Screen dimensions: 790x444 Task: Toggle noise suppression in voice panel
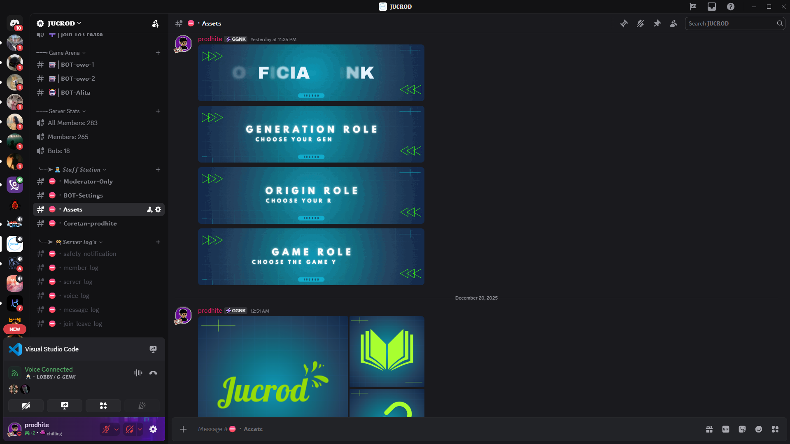[x=138, y=373]
